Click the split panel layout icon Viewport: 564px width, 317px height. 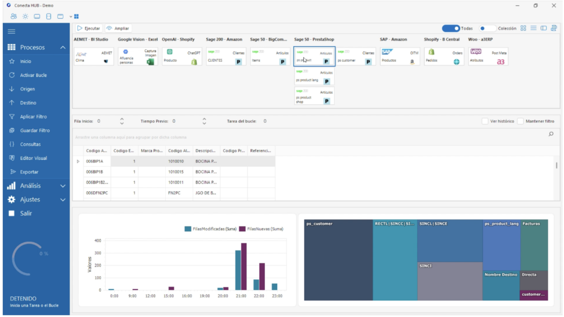tap(543, 28)
